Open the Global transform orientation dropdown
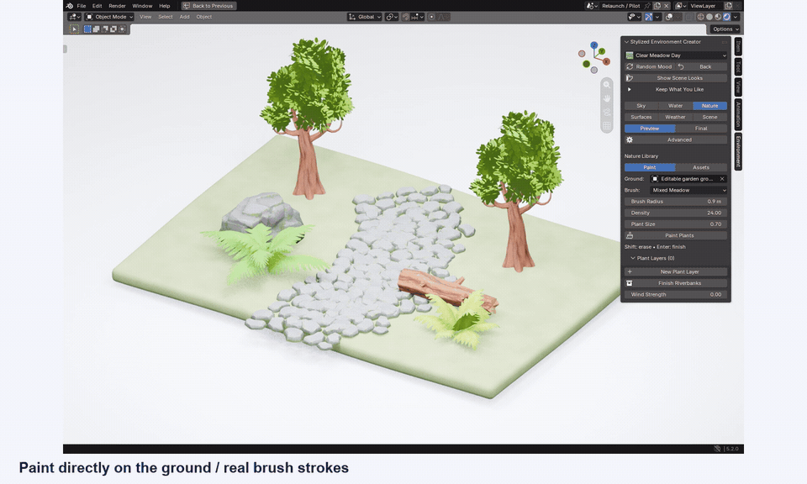Viewport: 807px width, 484px height. coord(364,17)
